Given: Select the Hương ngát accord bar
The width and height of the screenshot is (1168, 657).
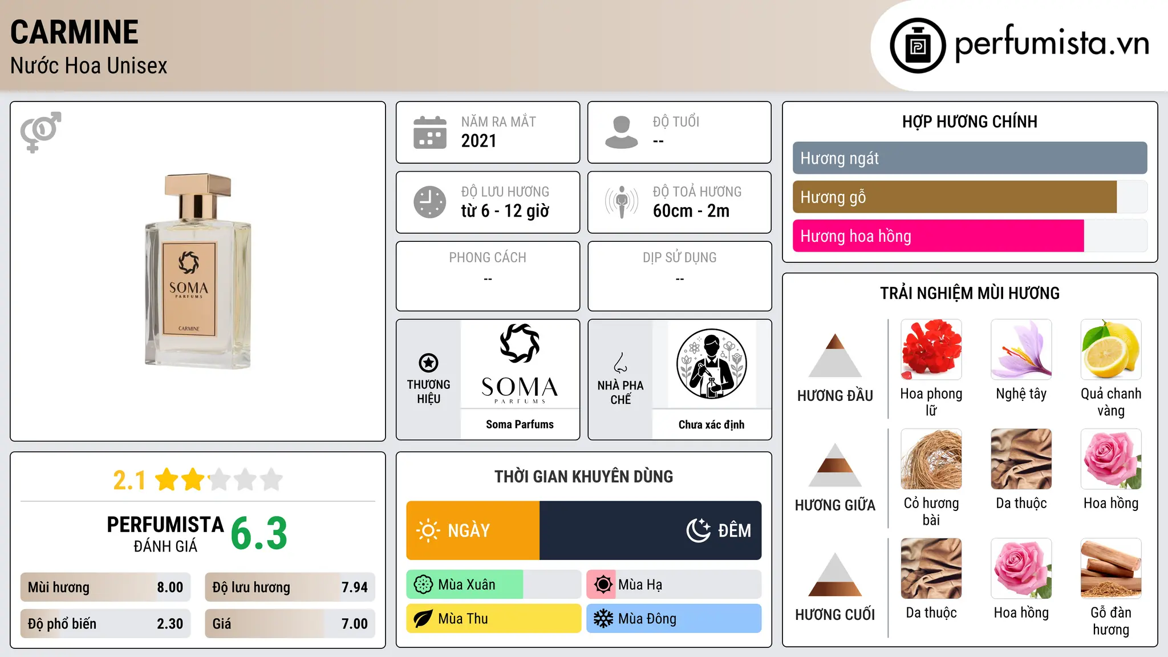Looking at the screenshot, I should pos(970,158).
